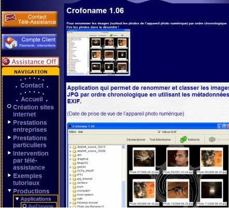229x208 pixels.
Task: Click the round icon beside Assistance Off
Action: coord(6,62)
